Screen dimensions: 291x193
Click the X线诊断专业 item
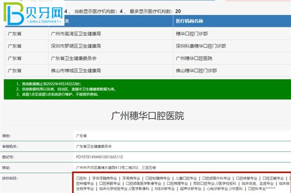coord(165,188)
